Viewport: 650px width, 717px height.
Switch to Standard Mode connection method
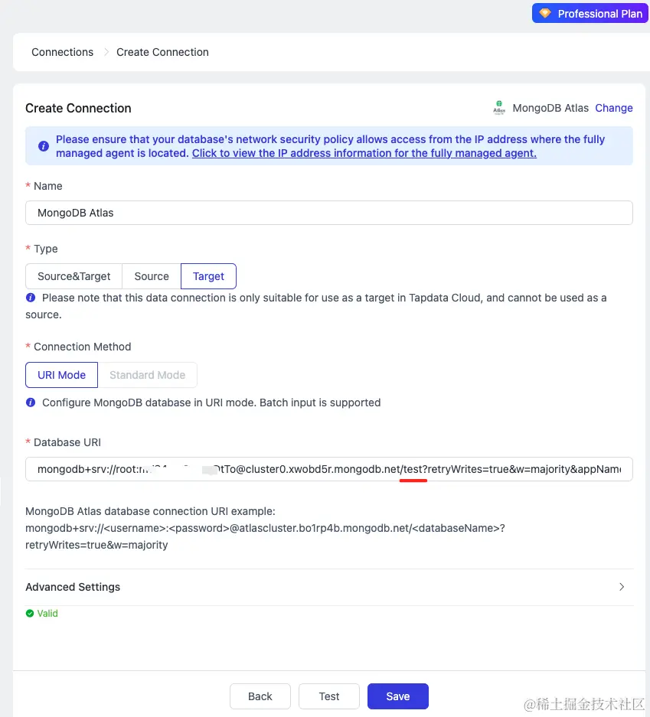click(x=147, y=375)
